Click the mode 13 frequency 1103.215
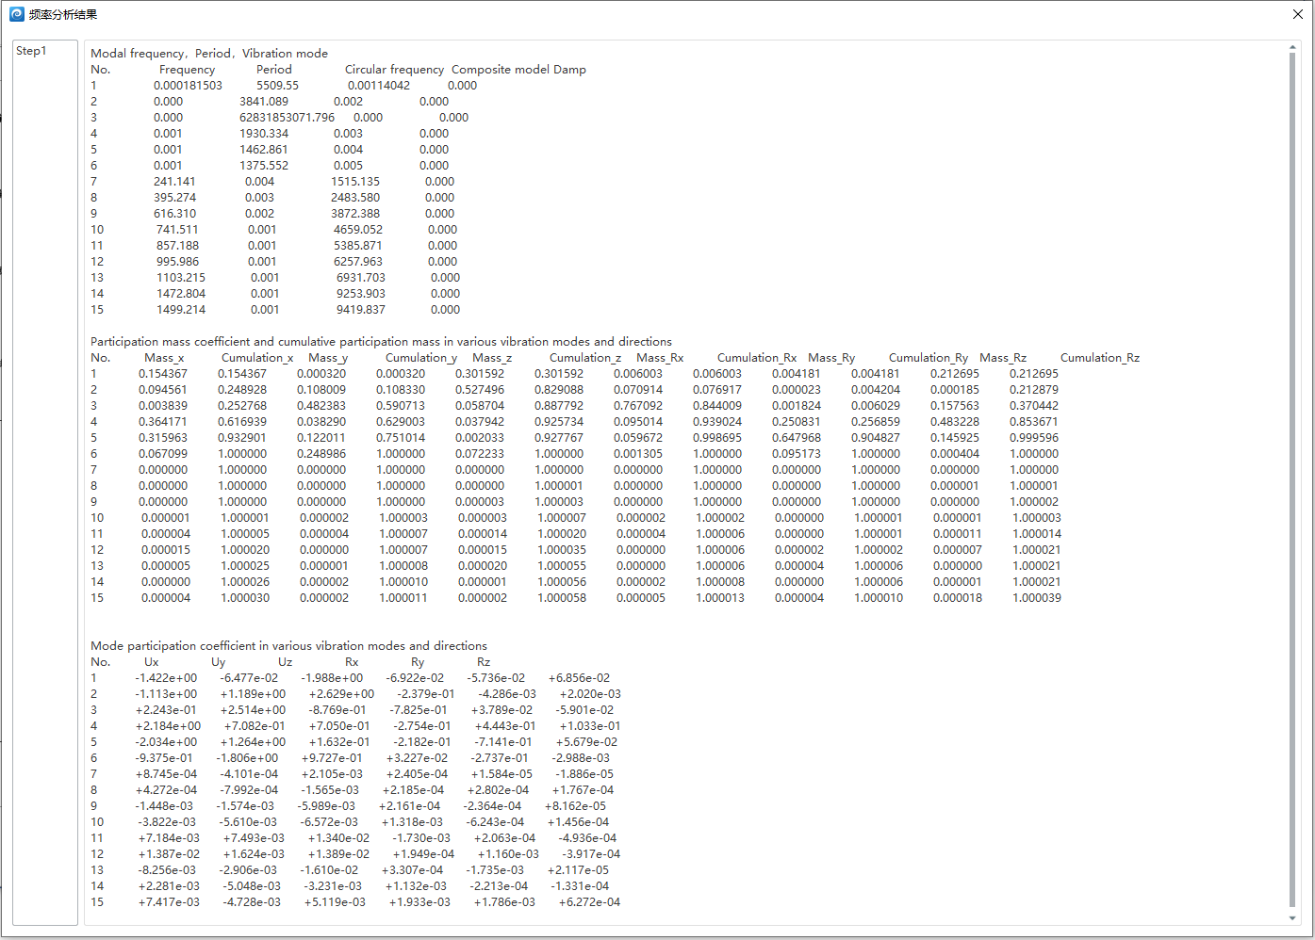The width and height of the screenshot is (1315, 940). [180, 278]
